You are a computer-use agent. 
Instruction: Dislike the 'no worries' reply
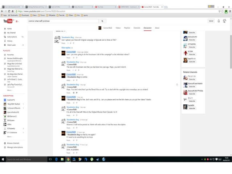click(x=76, y=80)
